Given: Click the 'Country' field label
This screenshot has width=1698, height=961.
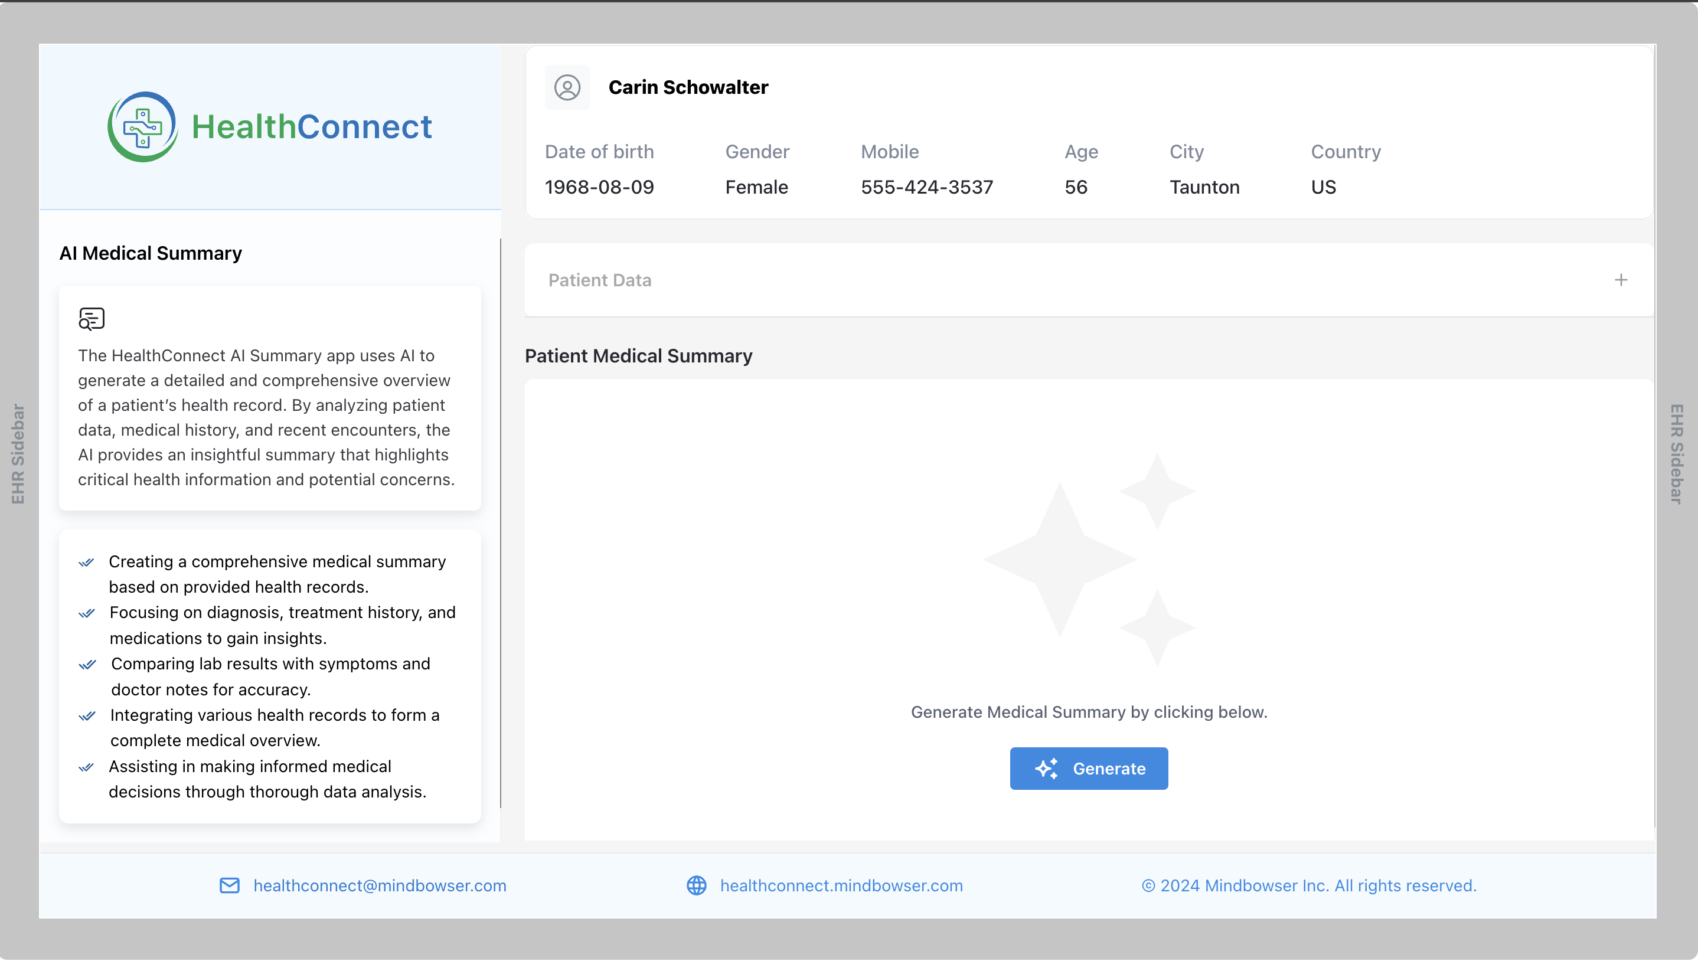Looking at the screenshot, I should point(1346,151).
